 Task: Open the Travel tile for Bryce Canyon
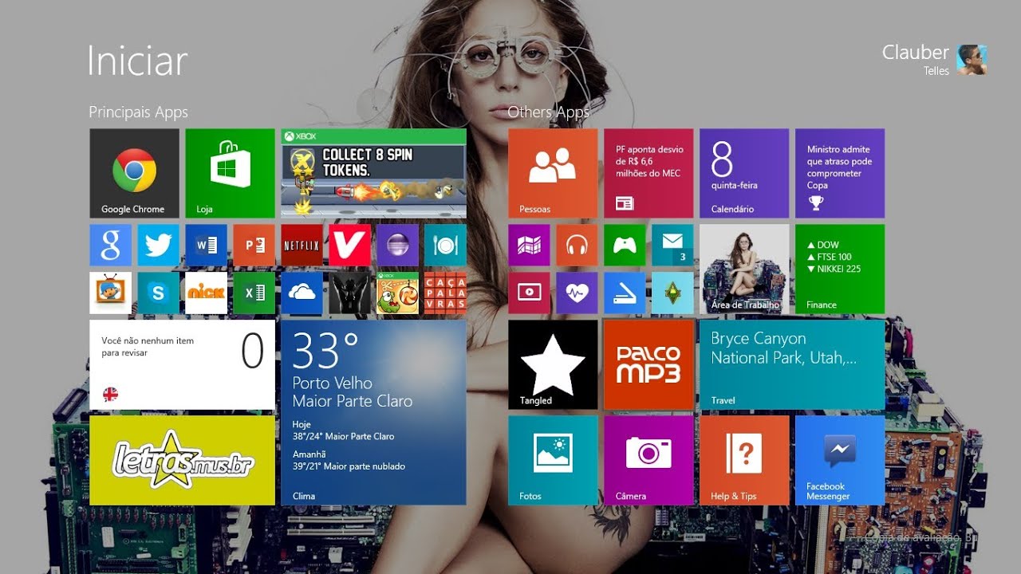[x=792, y=365]
